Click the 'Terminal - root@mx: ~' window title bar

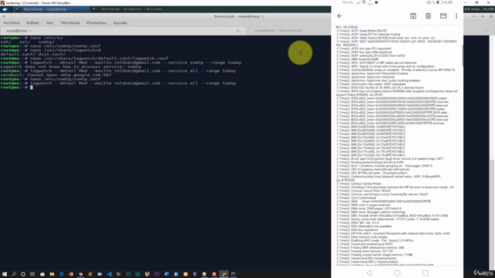pos(239,16)
